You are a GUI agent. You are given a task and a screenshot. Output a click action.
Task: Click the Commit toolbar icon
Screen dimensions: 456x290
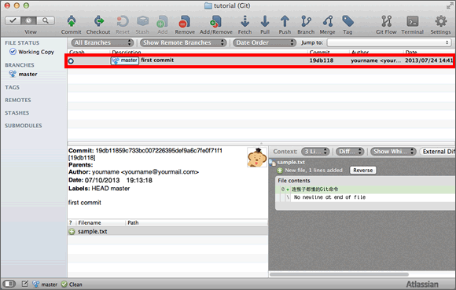72,21
